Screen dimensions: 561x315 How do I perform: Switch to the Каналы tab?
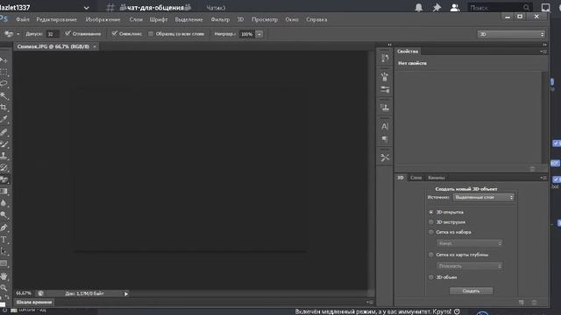[437, 178]
